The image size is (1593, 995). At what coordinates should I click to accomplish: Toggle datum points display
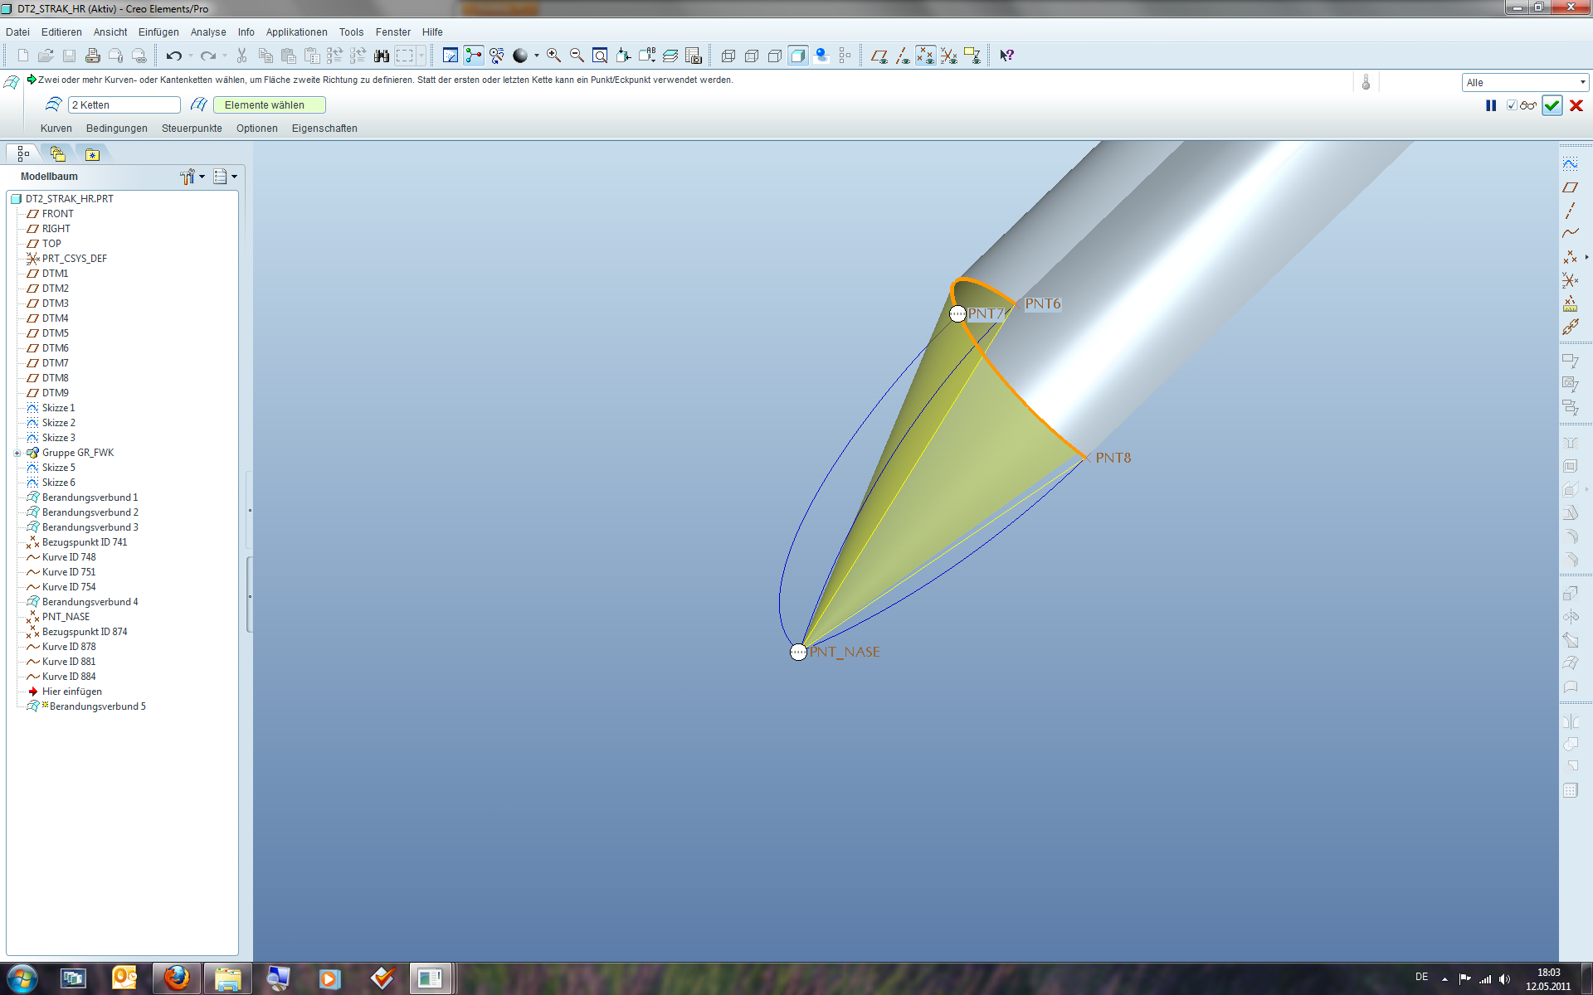(926, 56)
